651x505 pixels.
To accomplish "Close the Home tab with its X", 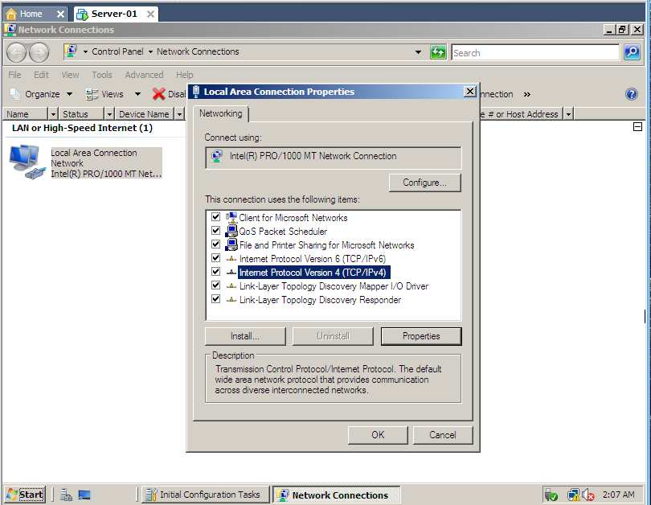I will pyautogui.click(x=60, y=14).
